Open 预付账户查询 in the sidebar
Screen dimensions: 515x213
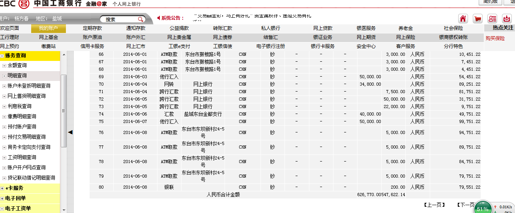pos(22,127)
